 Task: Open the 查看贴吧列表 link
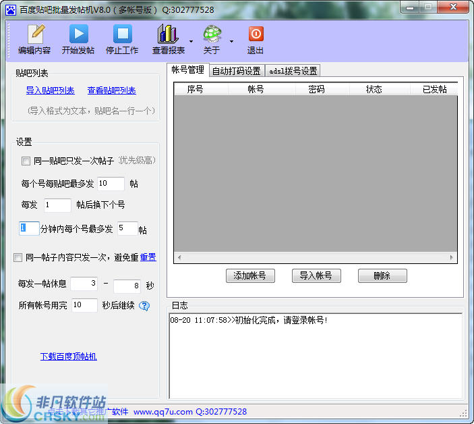111,90
